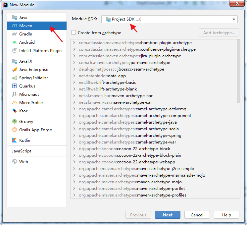Expand maven-archetype-mojo node
Image resolution: width=247 pixels, height=225 pixels.
(74, 182)
